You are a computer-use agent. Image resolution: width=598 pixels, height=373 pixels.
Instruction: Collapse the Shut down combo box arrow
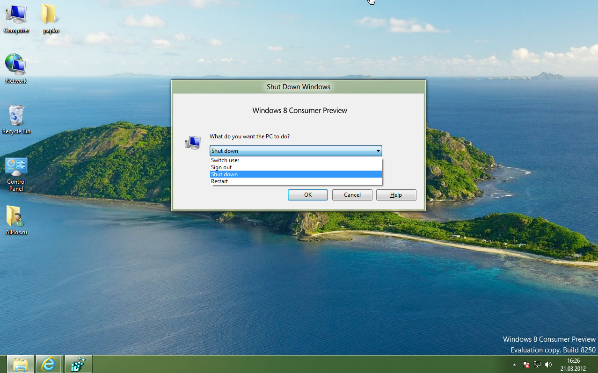pos(378,151)
